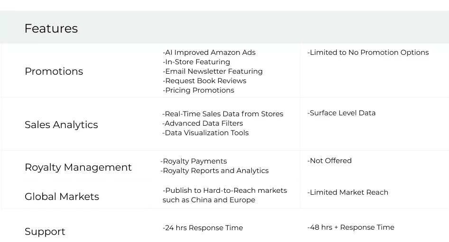Click Limited to No Promotion Options text
The image size is (449, 242).
368,52
